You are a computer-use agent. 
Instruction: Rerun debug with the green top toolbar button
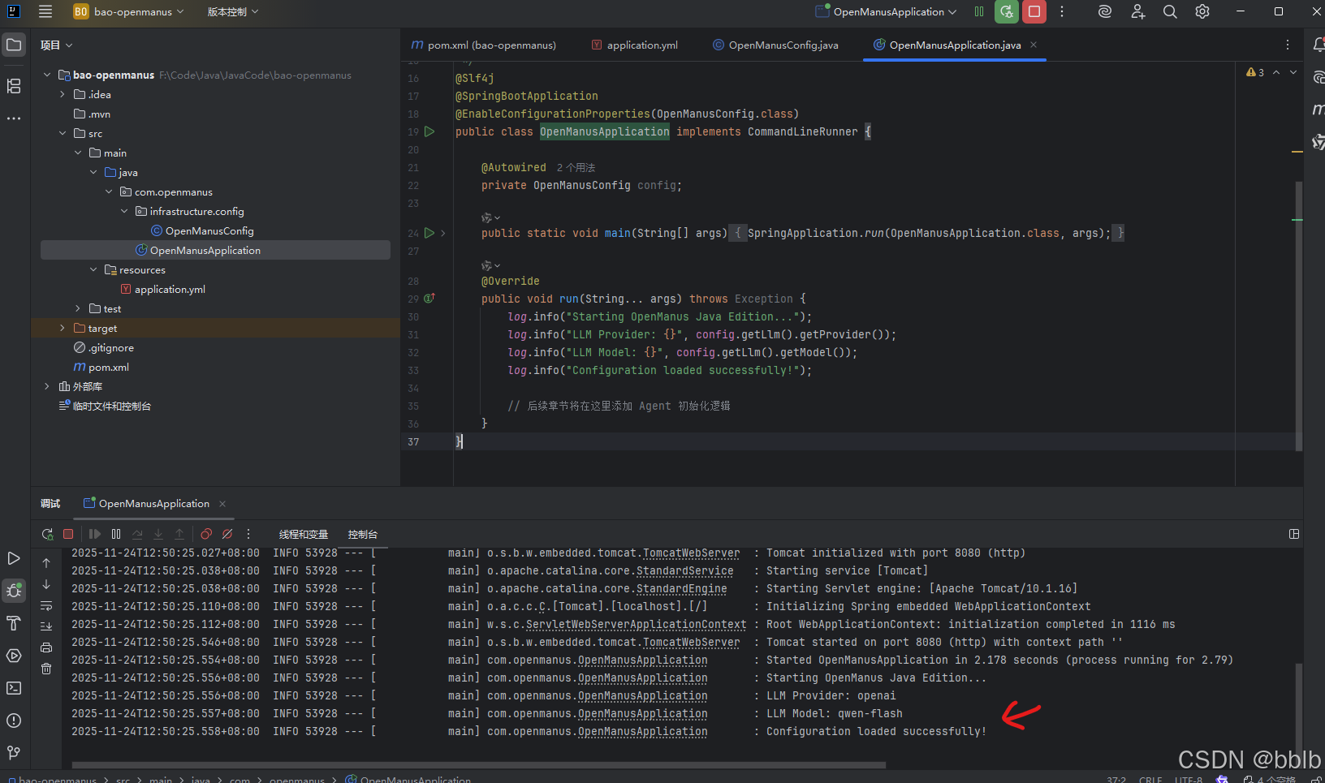1007,11
